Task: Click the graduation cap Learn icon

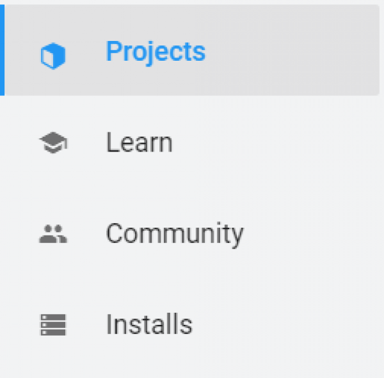Action: point(53,143)
